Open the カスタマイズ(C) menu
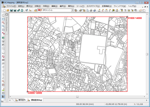This screenshot has height=107, width=150. point(93,6)
